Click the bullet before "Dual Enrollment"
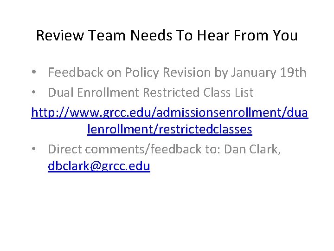 click(x=34, y=93)
